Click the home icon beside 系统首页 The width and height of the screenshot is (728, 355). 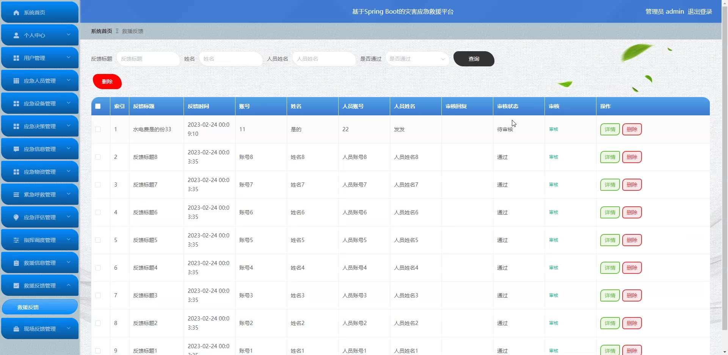[16, 13]
